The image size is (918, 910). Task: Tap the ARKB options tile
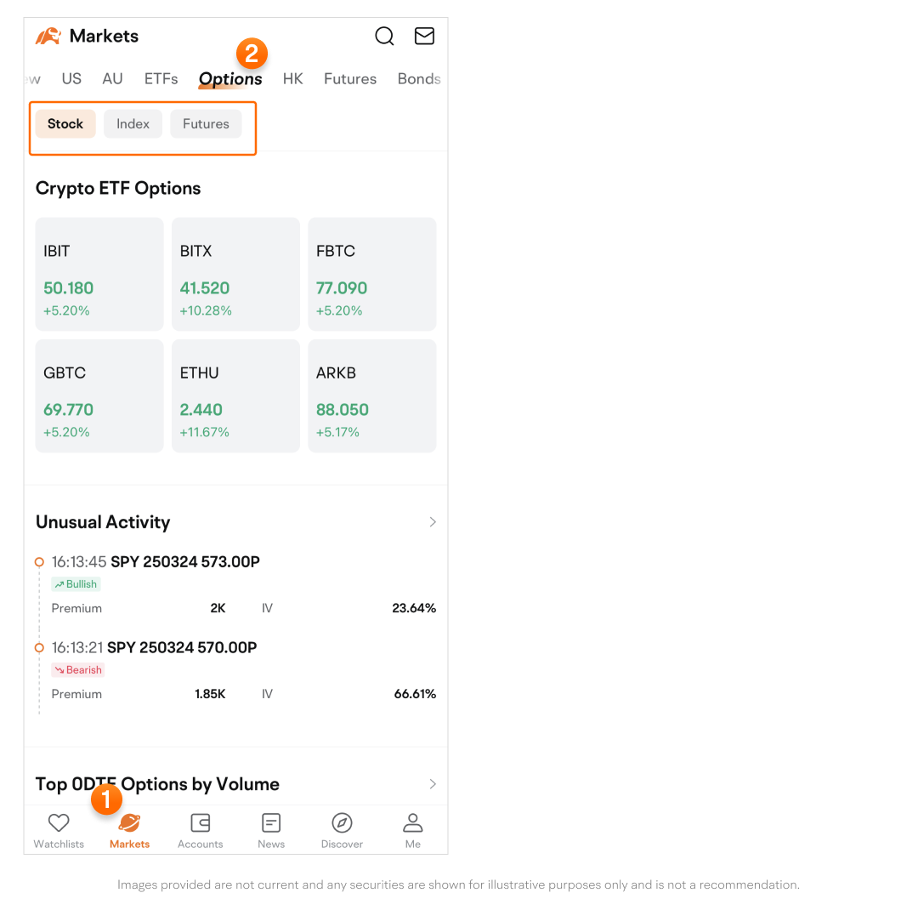coord(371,396)
